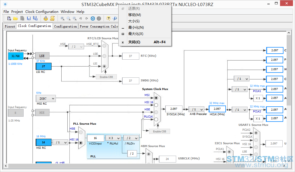The height and width of the screenshot is (172, 295).
Task: Open the PCLK2 / 1 prescaler dropdown
Action: 239,110
